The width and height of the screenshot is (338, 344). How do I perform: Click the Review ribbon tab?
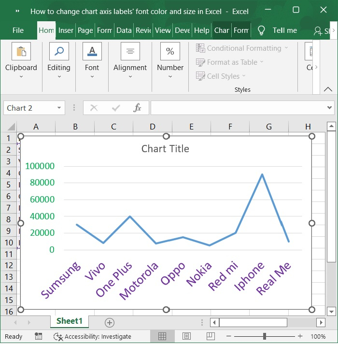(x=143, y=30)
